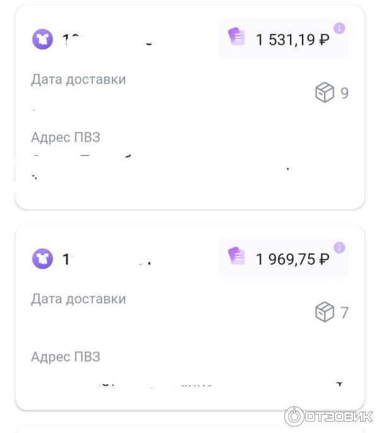Tap "Адрес ПВЗ" label in the second card

[66, 357]
